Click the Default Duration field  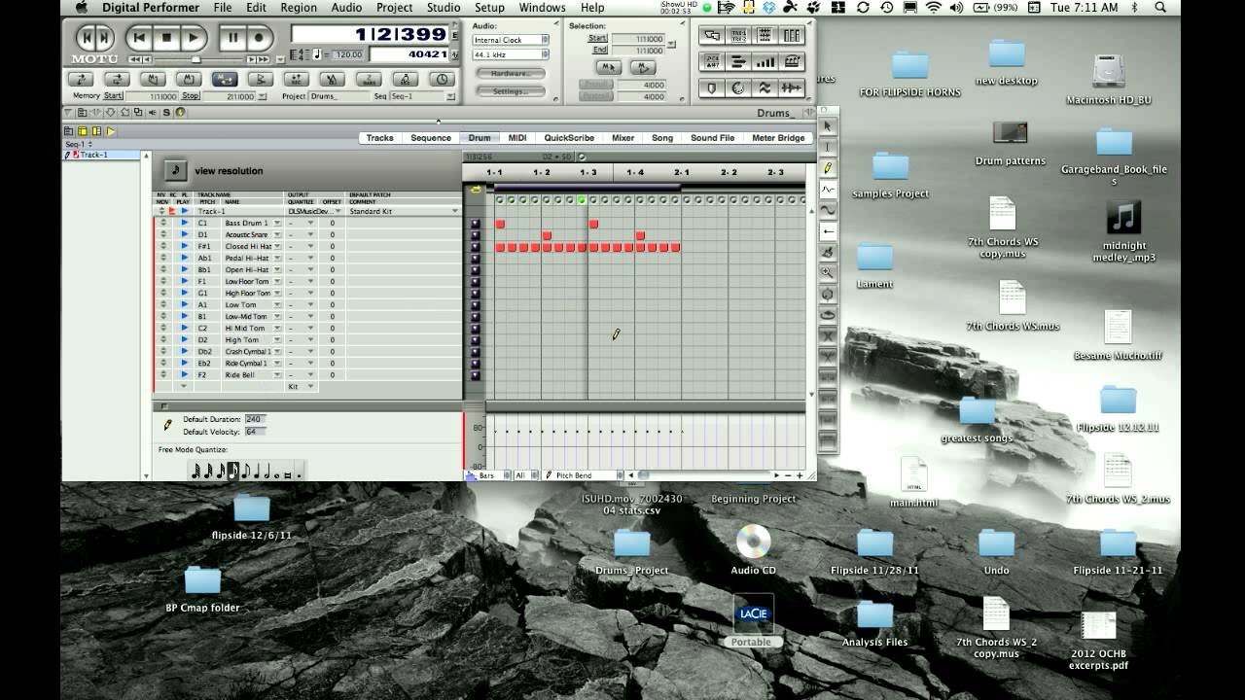tap(256, 419)
